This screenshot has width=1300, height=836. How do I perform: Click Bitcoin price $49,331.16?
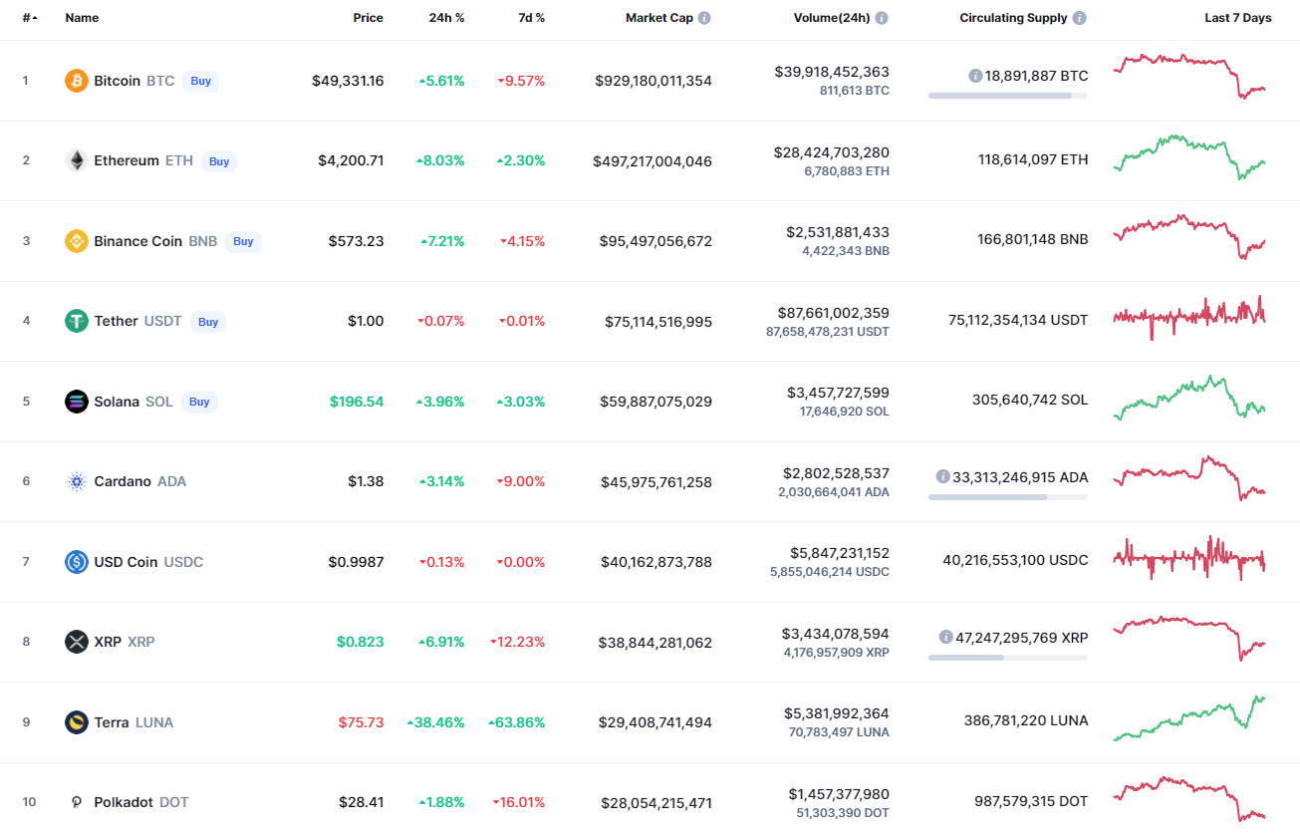click(x=348, y=81)
